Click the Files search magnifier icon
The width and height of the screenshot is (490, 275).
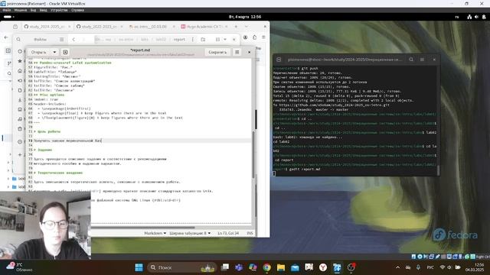tap(18, 40)
